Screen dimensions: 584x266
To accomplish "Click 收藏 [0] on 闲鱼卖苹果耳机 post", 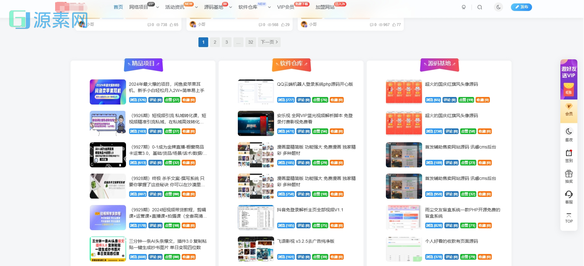I will 189,100.
